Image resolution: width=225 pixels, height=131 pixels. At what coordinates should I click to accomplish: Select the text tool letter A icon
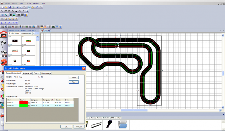click(x=16, y=11)
